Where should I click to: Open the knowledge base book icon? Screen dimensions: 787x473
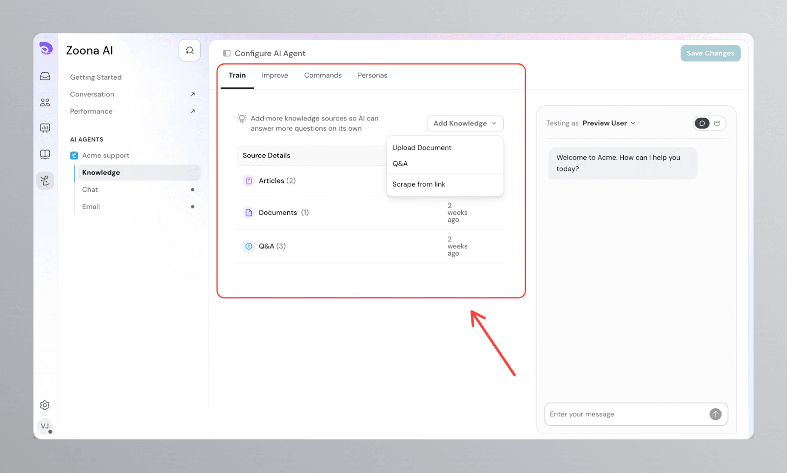coord(45,154)
